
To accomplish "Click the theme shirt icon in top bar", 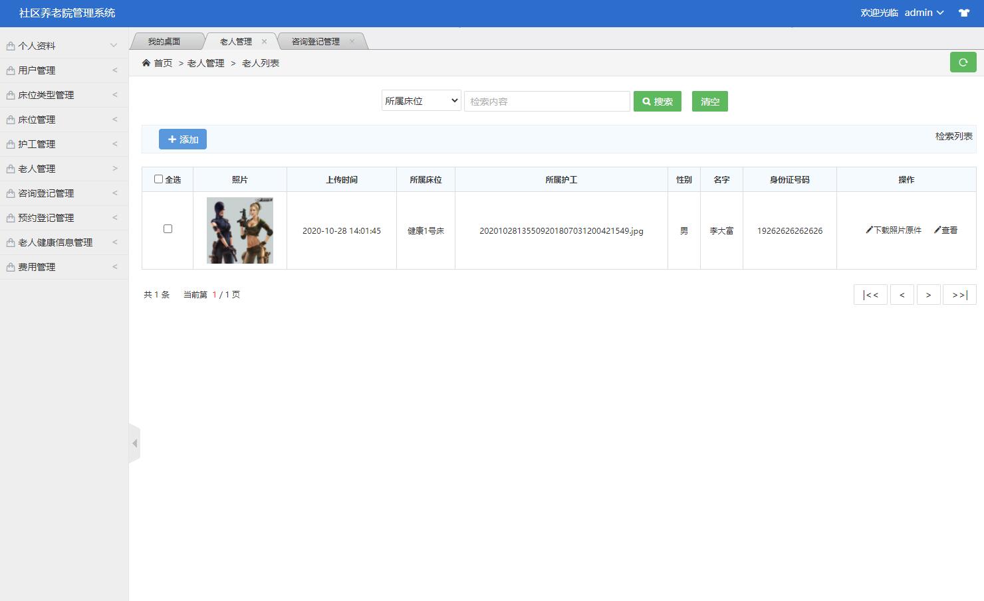I will (x=963, y=13).
